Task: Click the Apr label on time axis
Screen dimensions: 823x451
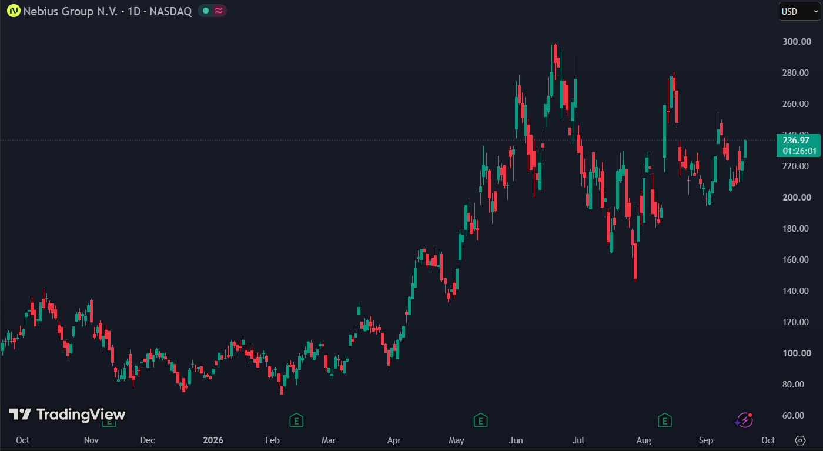Action: coord(394,440)
